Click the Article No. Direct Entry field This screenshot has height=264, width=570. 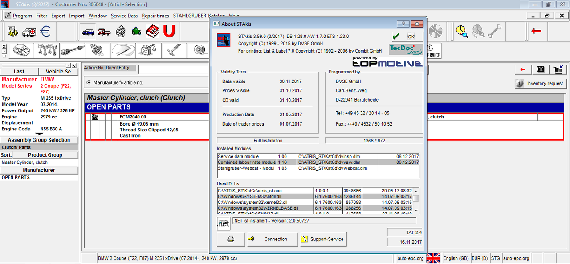[x=174, y=69]
